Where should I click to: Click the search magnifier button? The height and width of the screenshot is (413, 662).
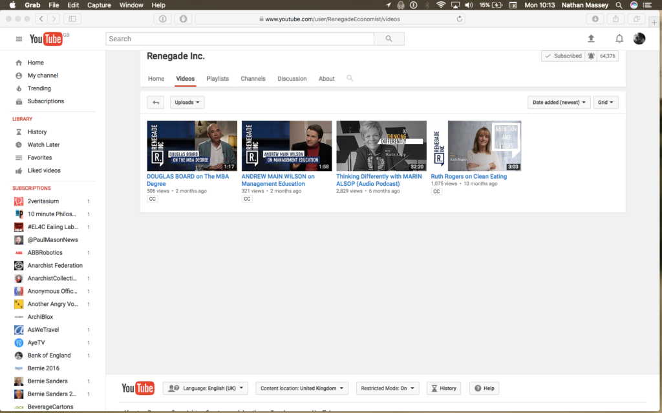coord(389,39)
